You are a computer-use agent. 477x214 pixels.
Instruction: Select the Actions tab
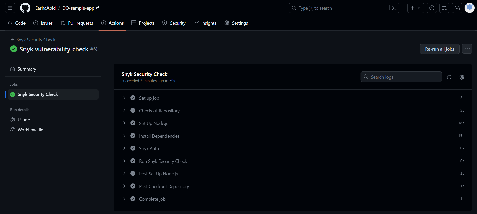pos(112,23)
